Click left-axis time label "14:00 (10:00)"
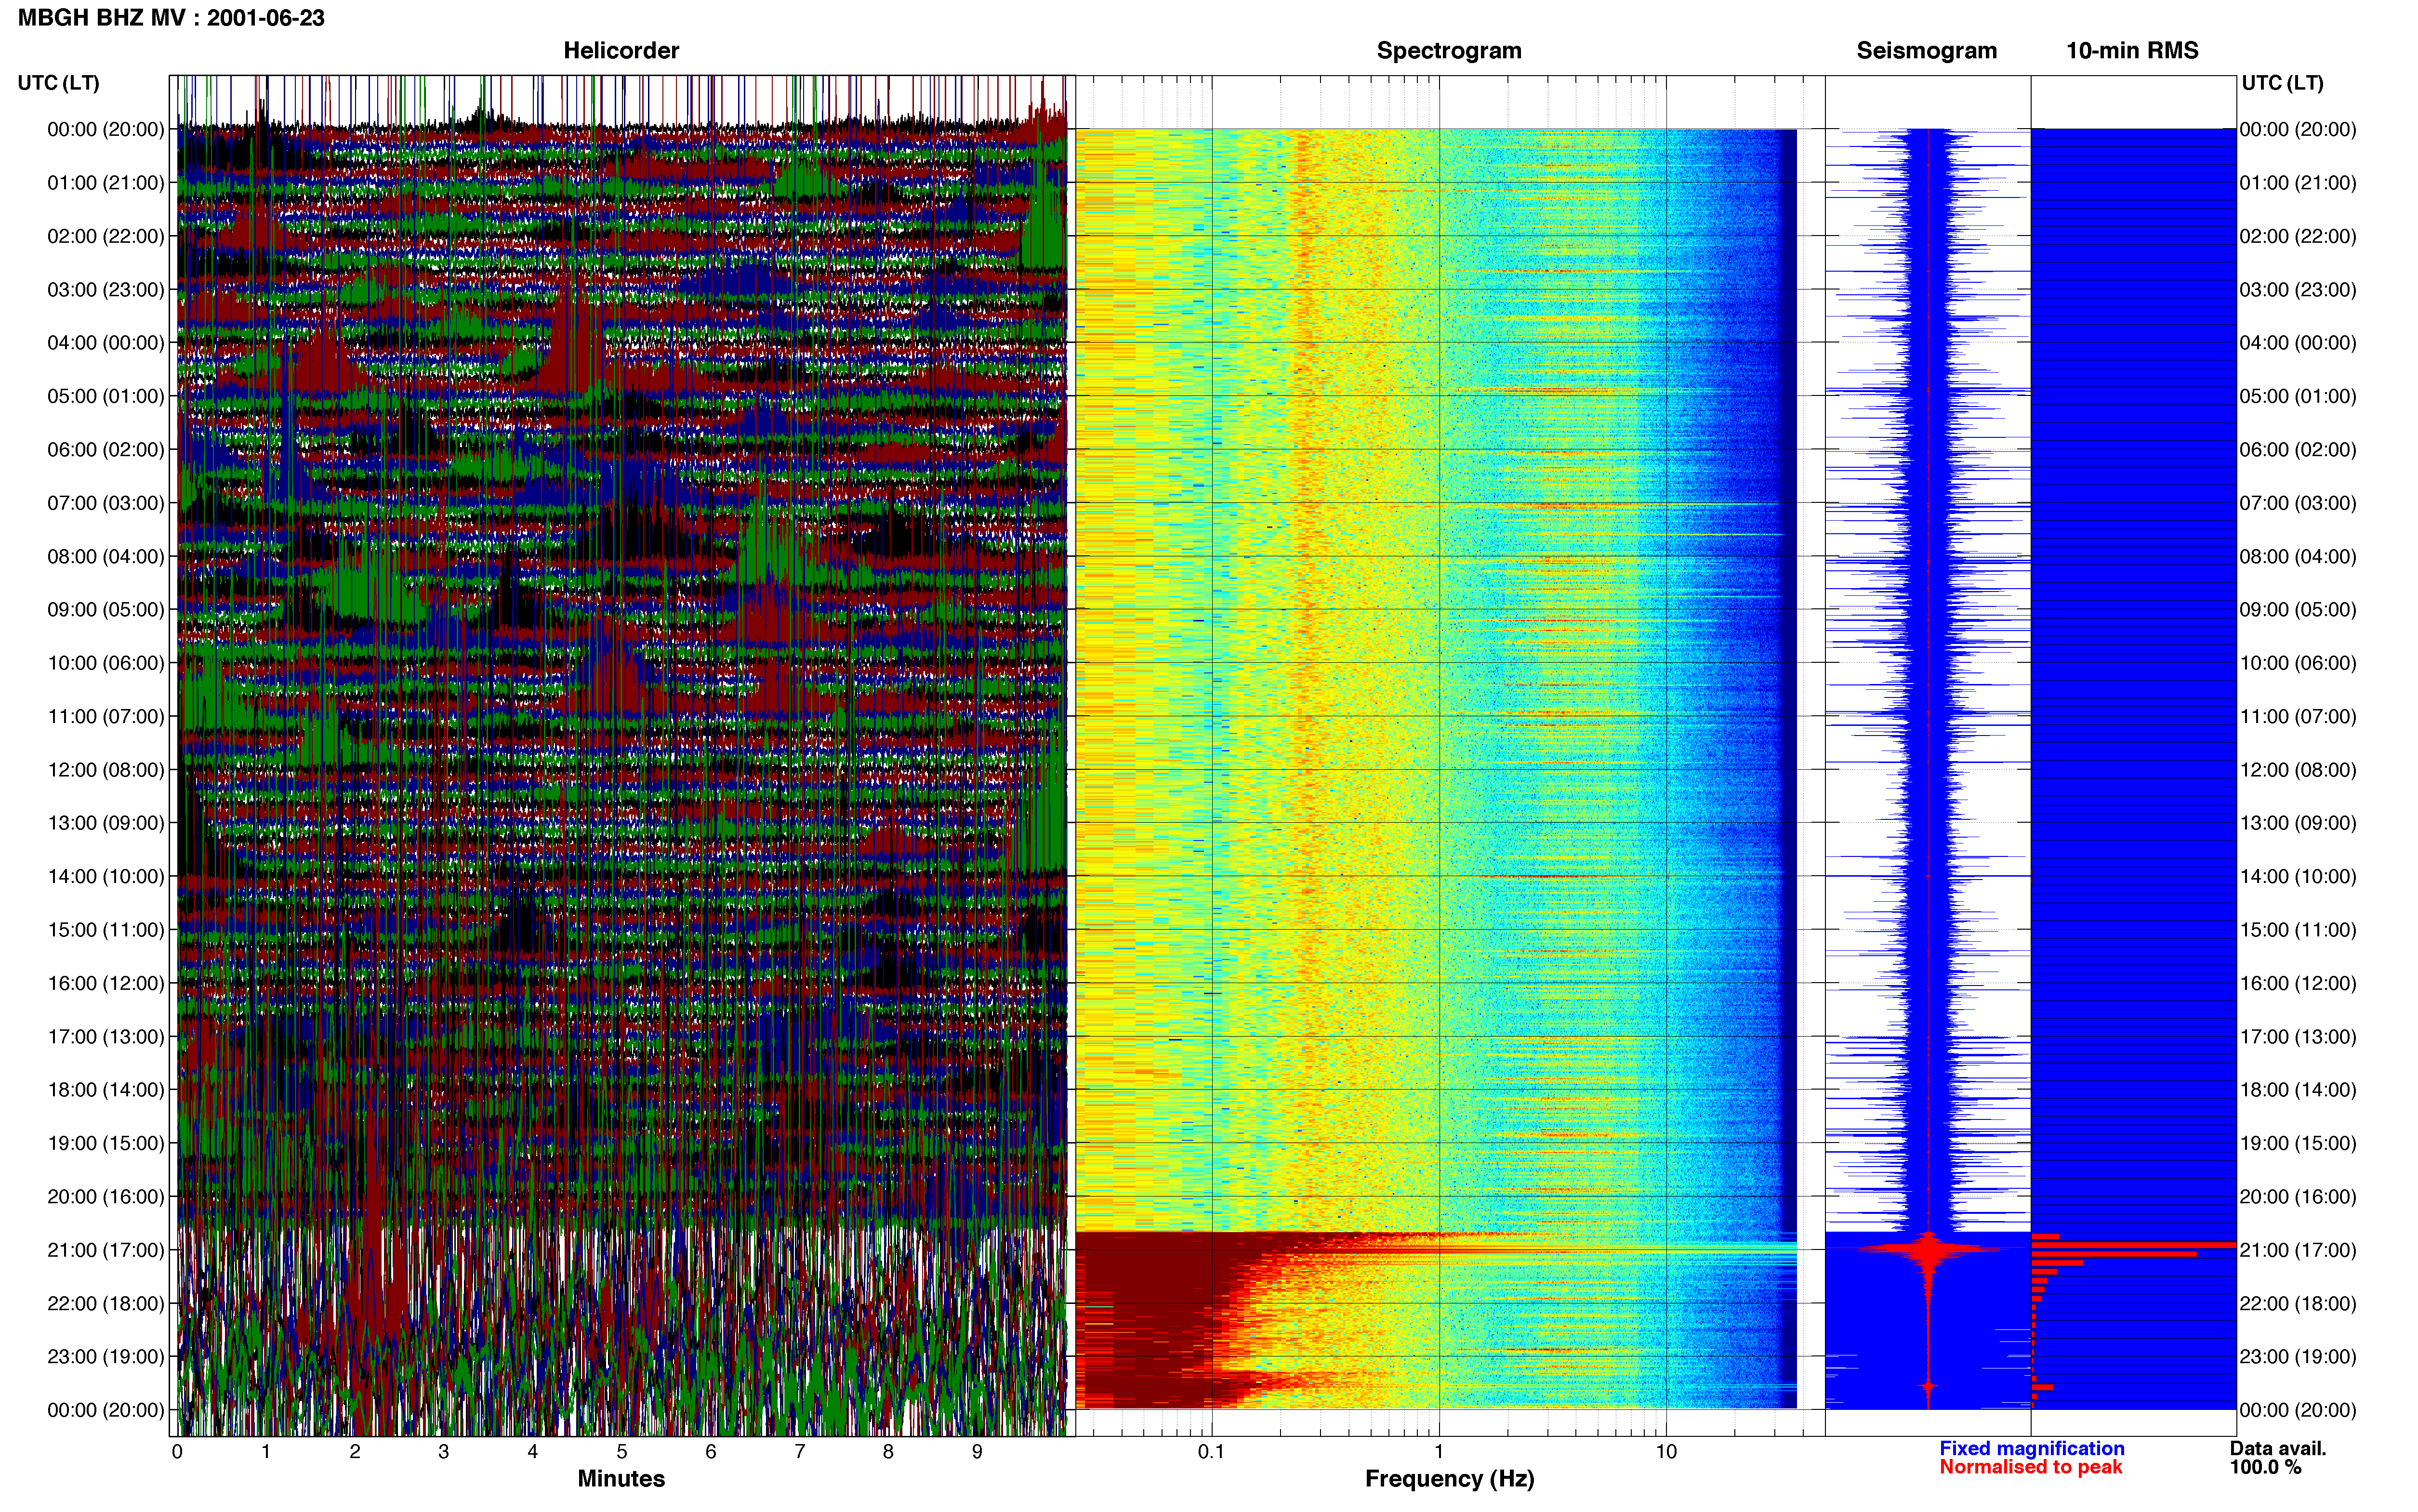Image resolution: width=2418 pixels, height=1512 pixels. pyautogui.click(x=106, y=877)
